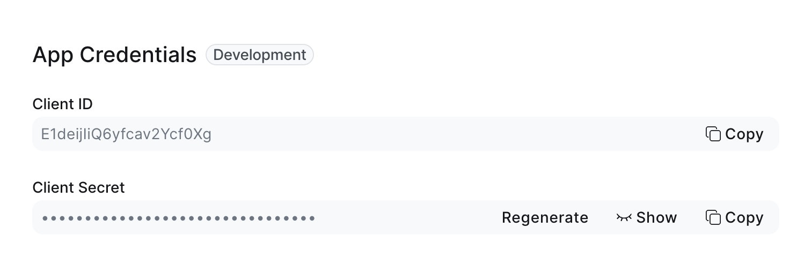This screenshot has height=273, width=804.
Task: Click the Client ID field label
Action: 63,104
